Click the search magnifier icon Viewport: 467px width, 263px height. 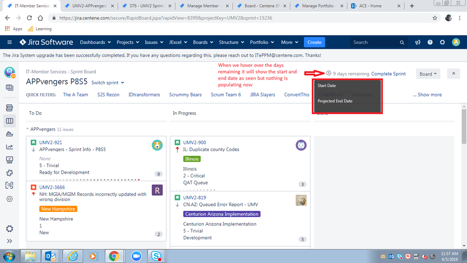click(x=402, y=43)
